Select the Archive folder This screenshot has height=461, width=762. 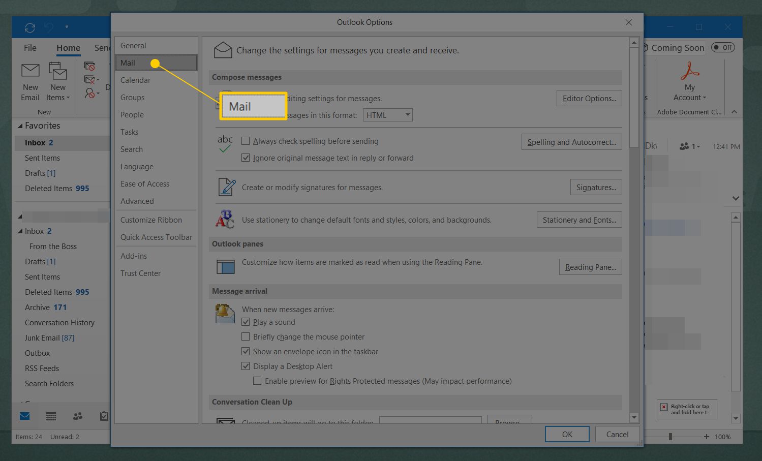tap(46, 307)
